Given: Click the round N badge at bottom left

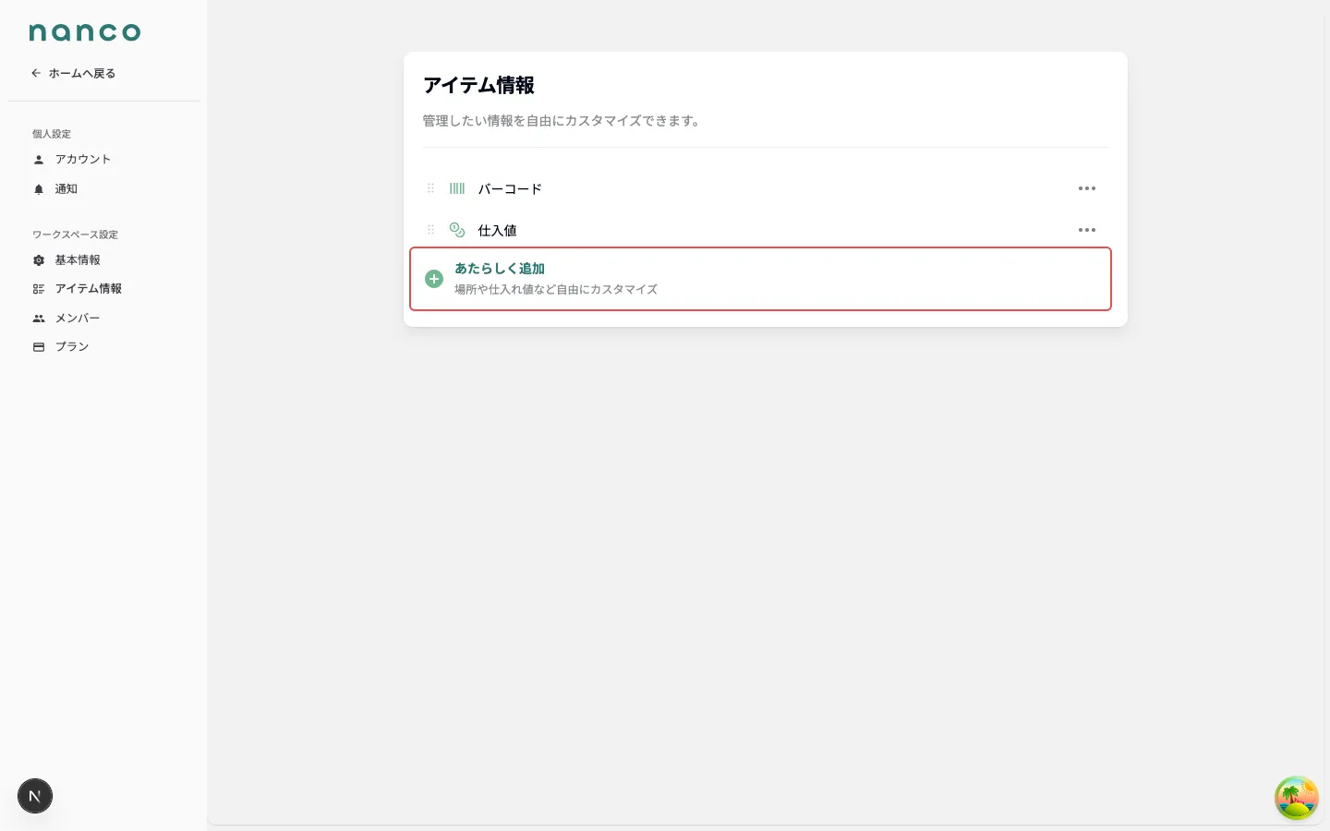Looking at the screenshot, I should click(35, 796).
